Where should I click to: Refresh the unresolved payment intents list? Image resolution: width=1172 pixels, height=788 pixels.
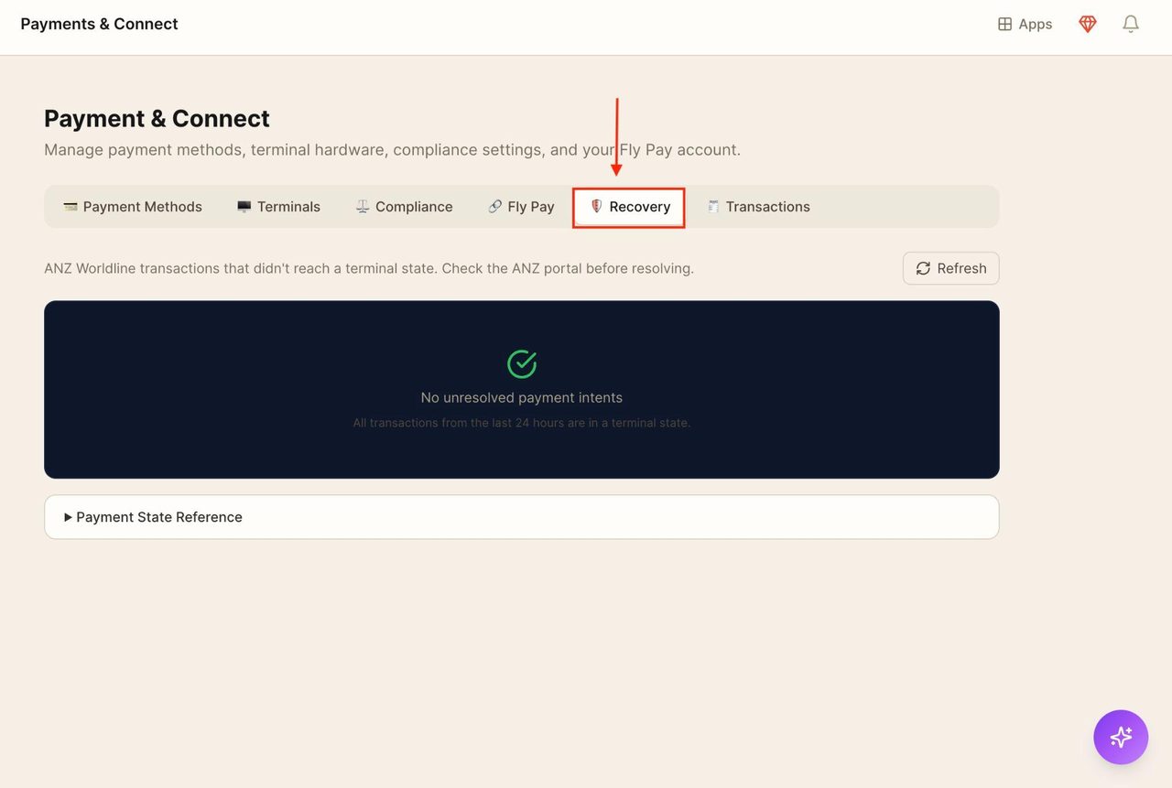[950, 268]
